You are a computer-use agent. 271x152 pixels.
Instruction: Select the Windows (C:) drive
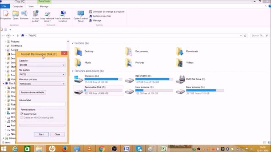click(98, 79)
